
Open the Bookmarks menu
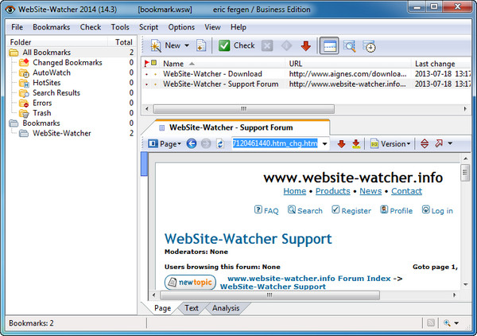52,27
